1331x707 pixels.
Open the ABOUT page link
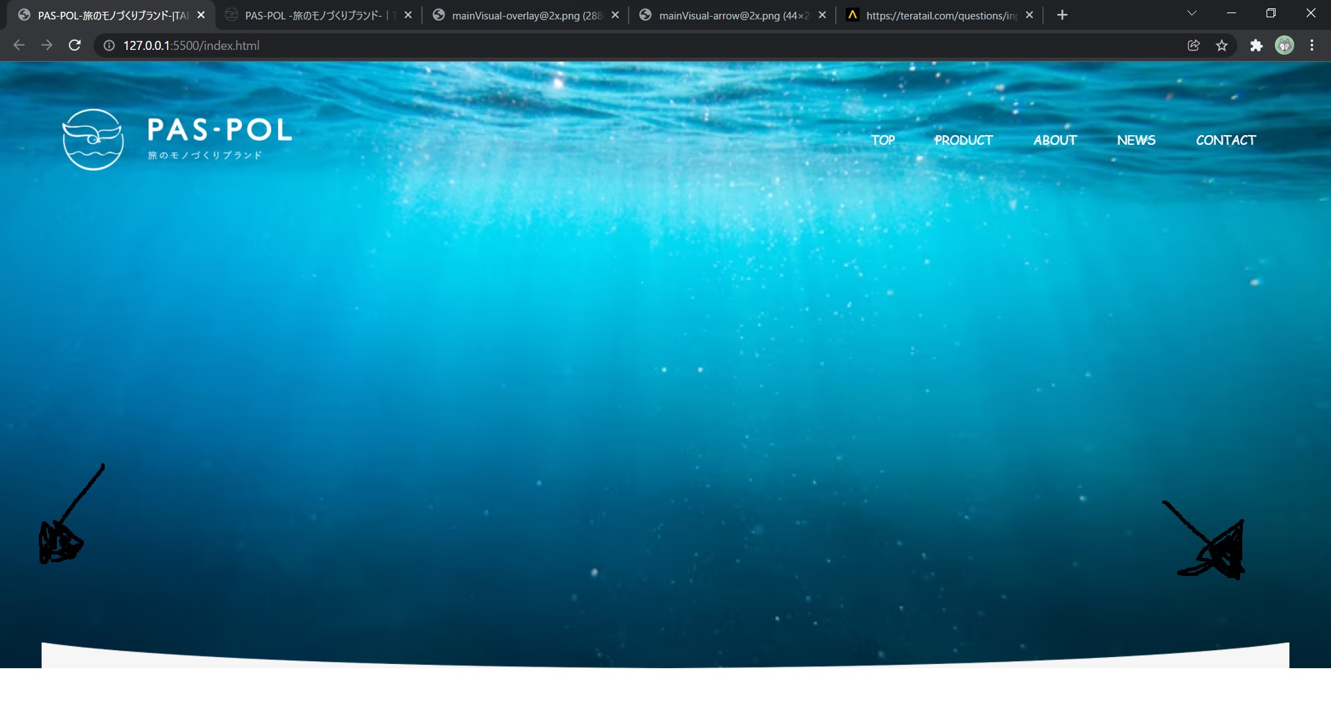(x=1054, y=140)
